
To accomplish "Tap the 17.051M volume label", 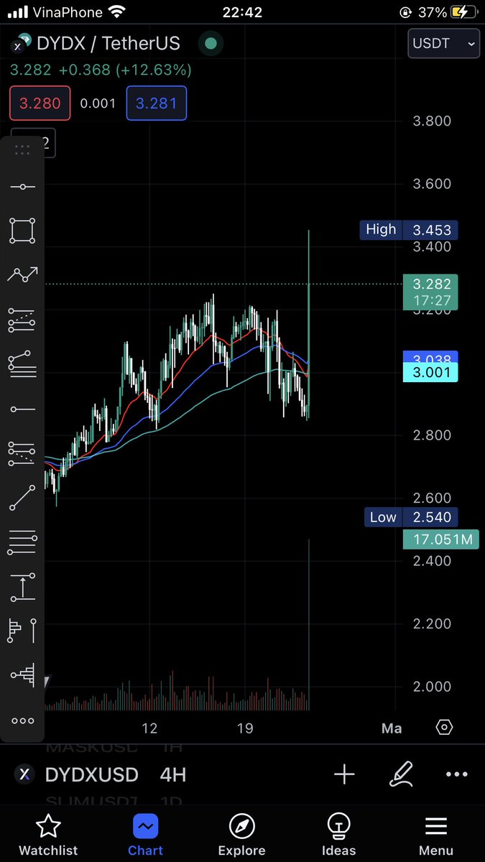I will (x=441, y=539).
